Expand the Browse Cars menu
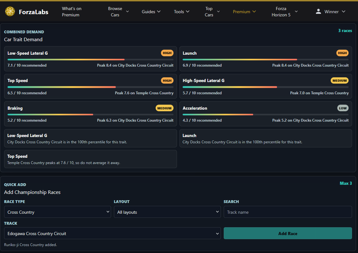Screen dimensions: 358x253 [118, 12]
